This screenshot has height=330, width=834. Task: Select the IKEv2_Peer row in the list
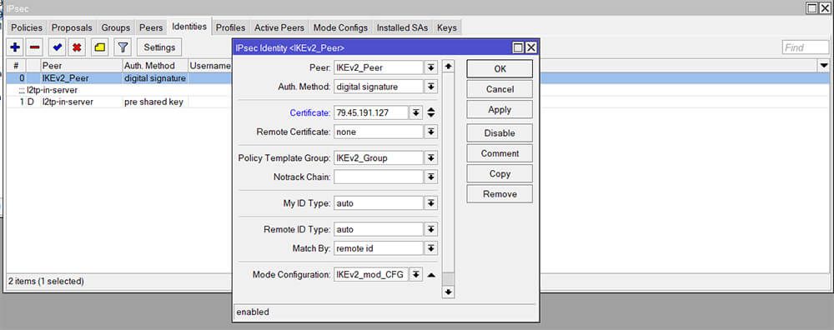tap(119, 78)
